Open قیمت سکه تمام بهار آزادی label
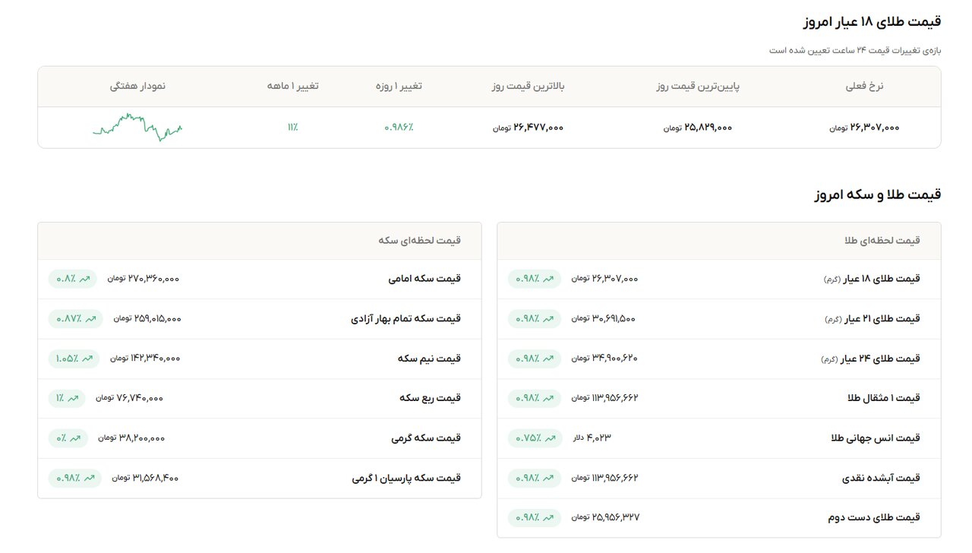The height and width of the screenshot is (553, 972). pos(406,318)
